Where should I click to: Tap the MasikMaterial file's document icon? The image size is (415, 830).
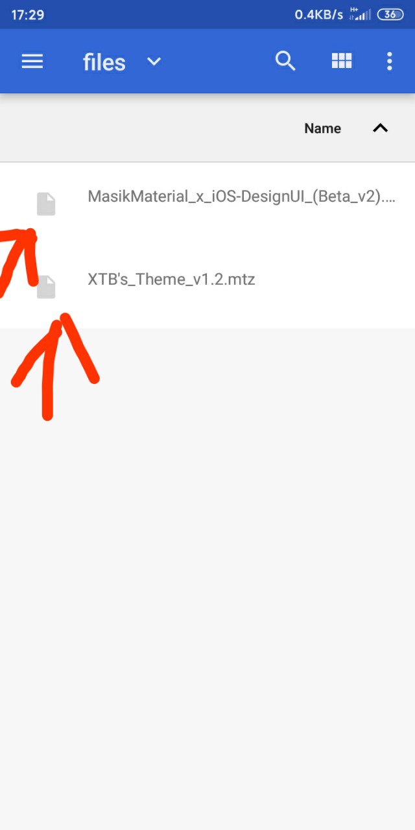tap(46, 204)
